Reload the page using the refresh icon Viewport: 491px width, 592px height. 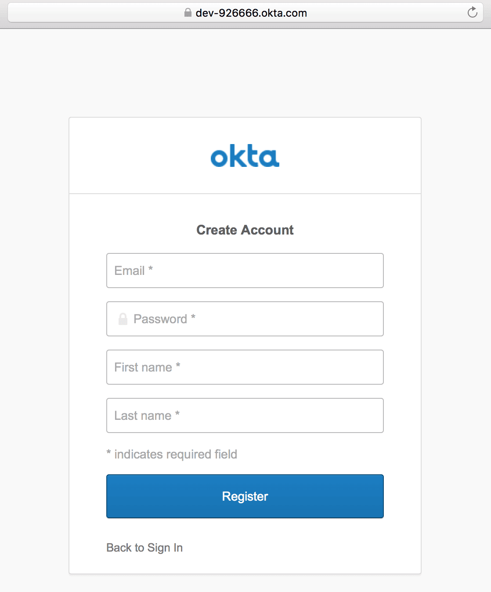472,12
